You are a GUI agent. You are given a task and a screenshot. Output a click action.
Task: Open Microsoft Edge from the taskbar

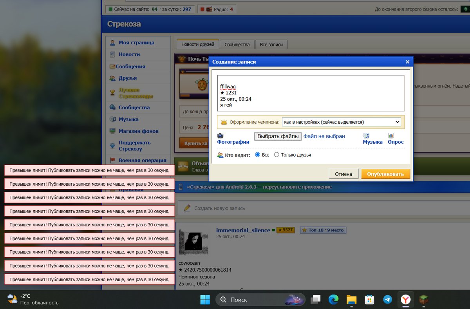coord(333,300)
